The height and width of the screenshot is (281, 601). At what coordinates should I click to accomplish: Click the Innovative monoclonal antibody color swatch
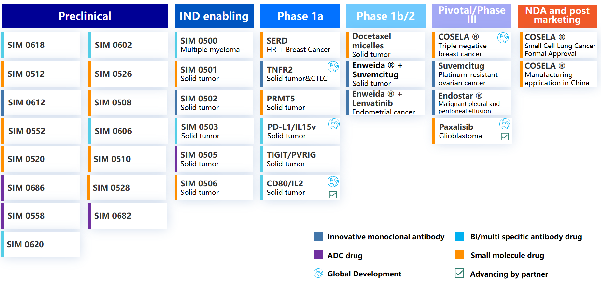coord(318,236)
